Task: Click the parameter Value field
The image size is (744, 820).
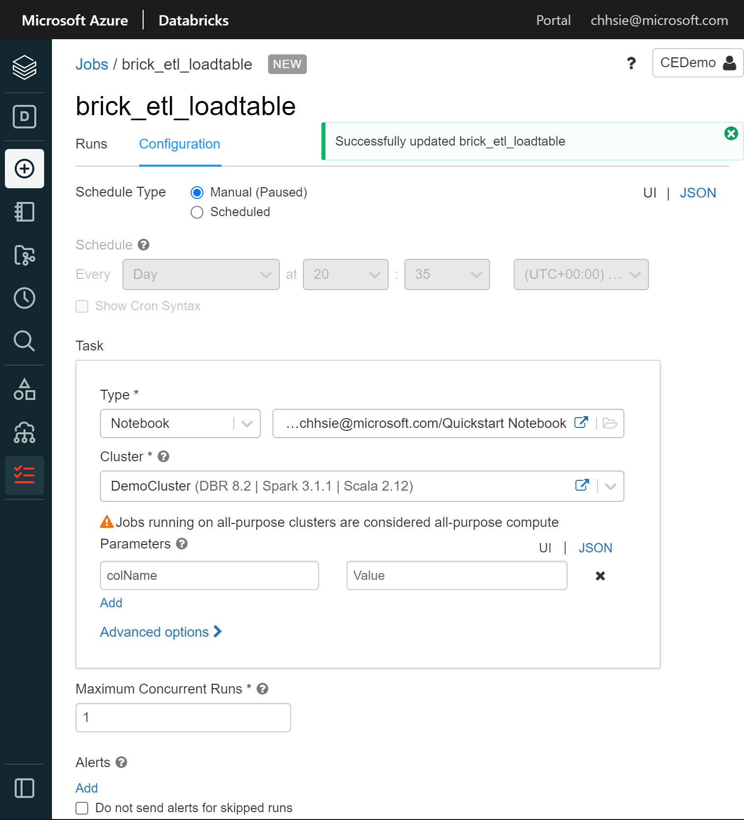Action: pos(457,575)
